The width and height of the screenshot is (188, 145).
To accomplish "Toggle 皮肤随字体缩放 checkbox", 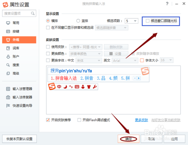I will [133, 54].
